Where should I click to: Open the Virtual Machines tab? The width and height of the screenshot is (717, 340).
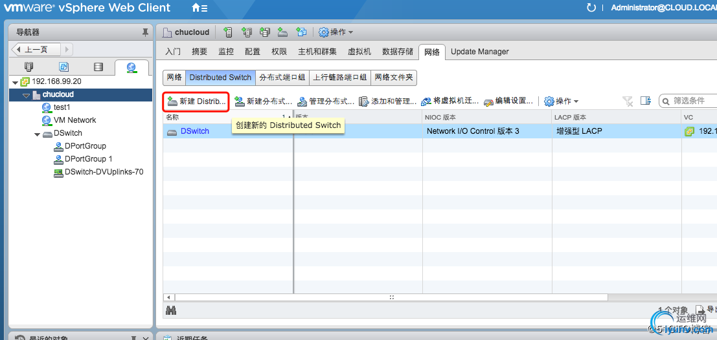359,52
